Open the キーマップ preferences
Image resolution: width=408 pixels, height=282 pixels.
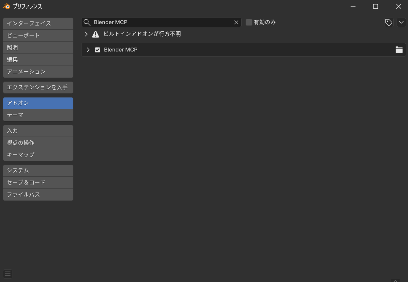38,155
